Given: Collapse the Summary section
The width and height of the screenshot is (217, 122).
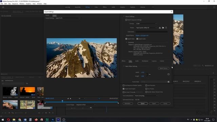Looking at the screenshot, I should click(126, 42).
